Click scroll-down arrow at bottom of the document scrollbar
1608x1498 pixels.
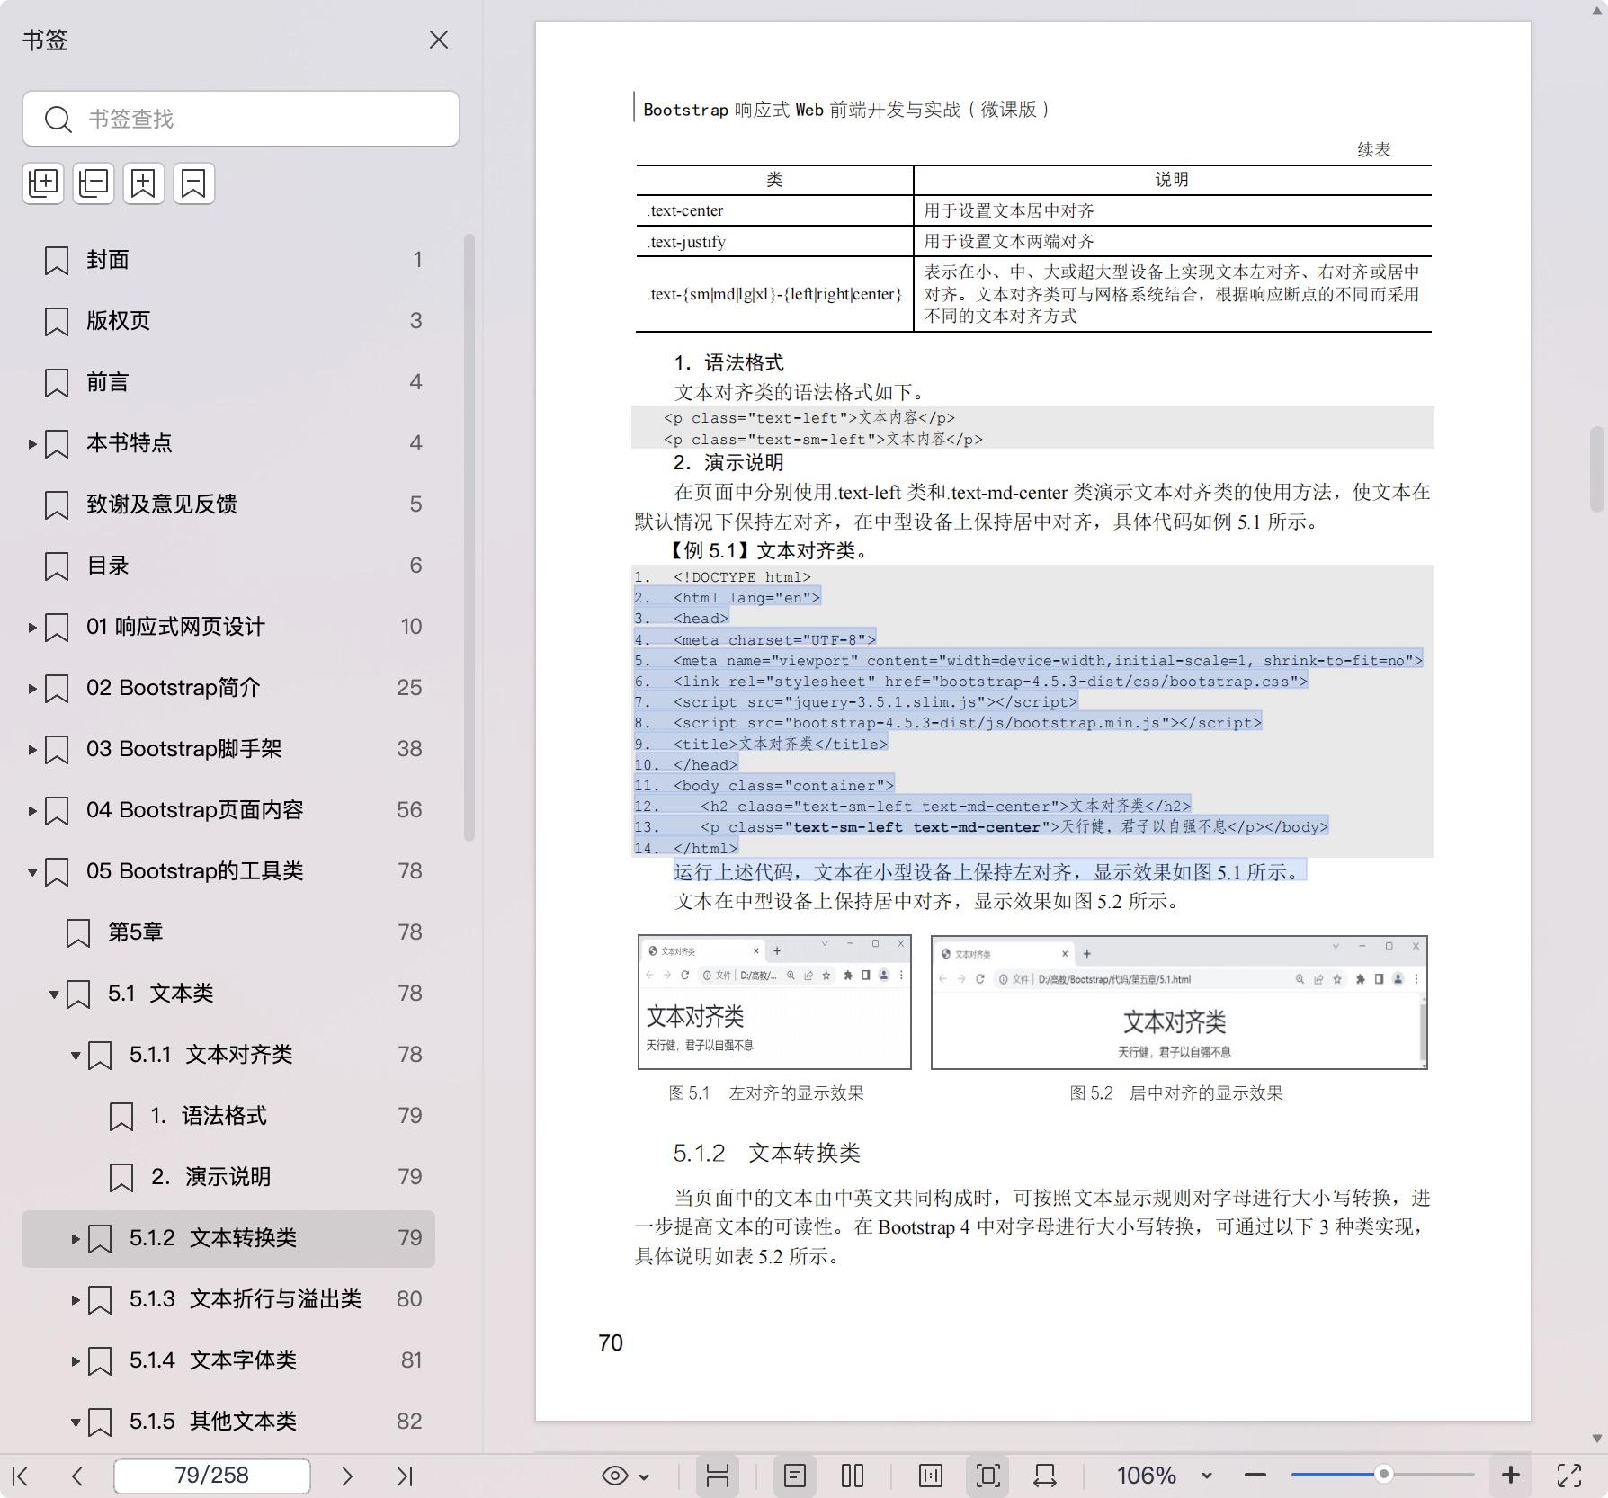point(1597,1439)
